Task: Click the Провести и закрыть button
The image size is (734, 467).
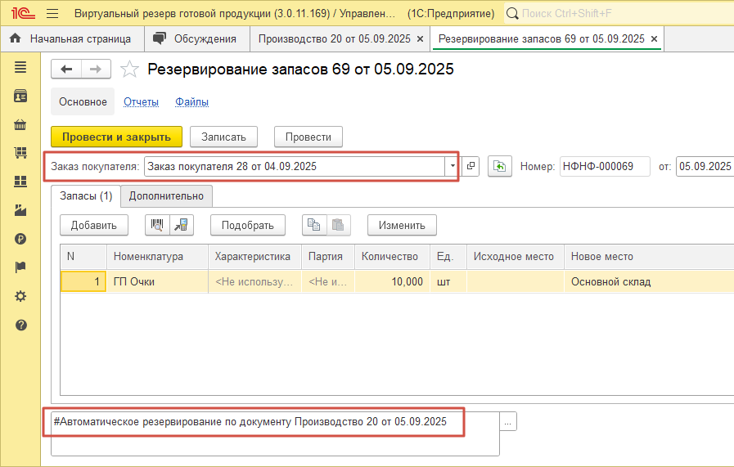Action: 116,137
